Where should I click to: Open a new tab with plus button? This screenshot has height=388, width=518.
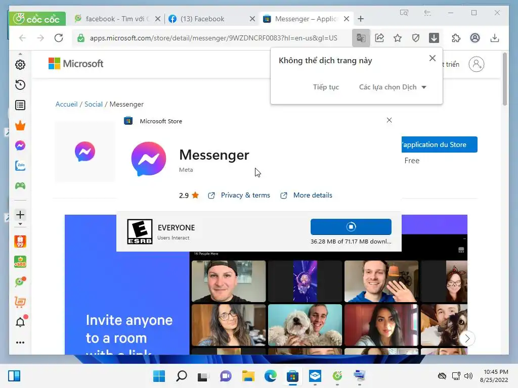coord(360,19)
